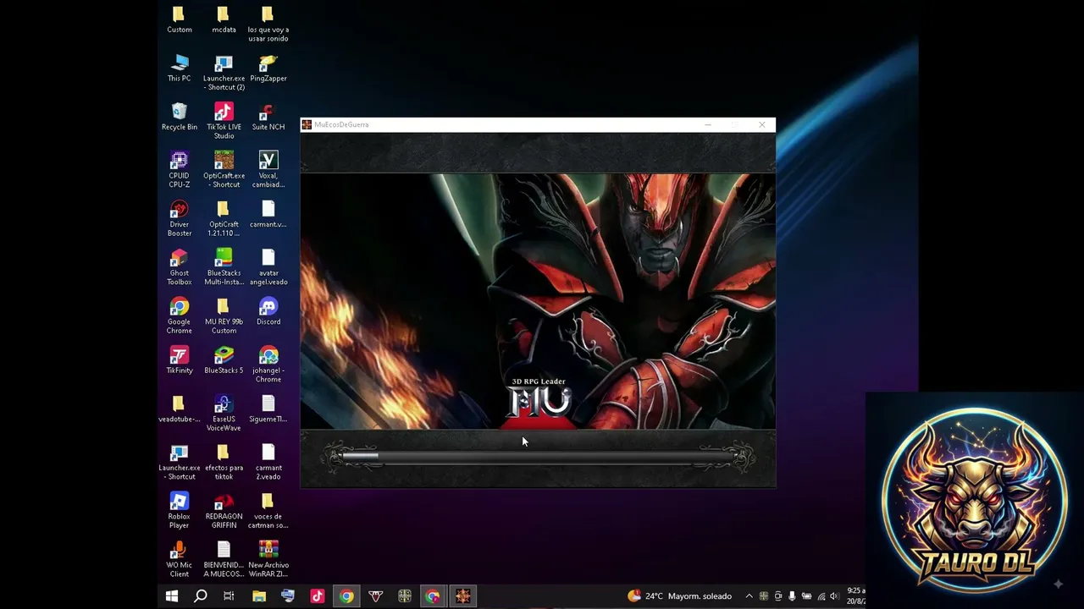Select the efectos para tiktok folder
Viewport: 1084px width, 609px height.
(x=224, y=463)
